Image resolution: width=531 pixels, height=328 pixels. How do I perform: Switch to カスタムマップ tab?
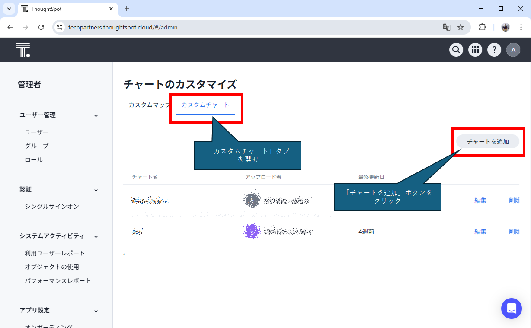(149, 105)
